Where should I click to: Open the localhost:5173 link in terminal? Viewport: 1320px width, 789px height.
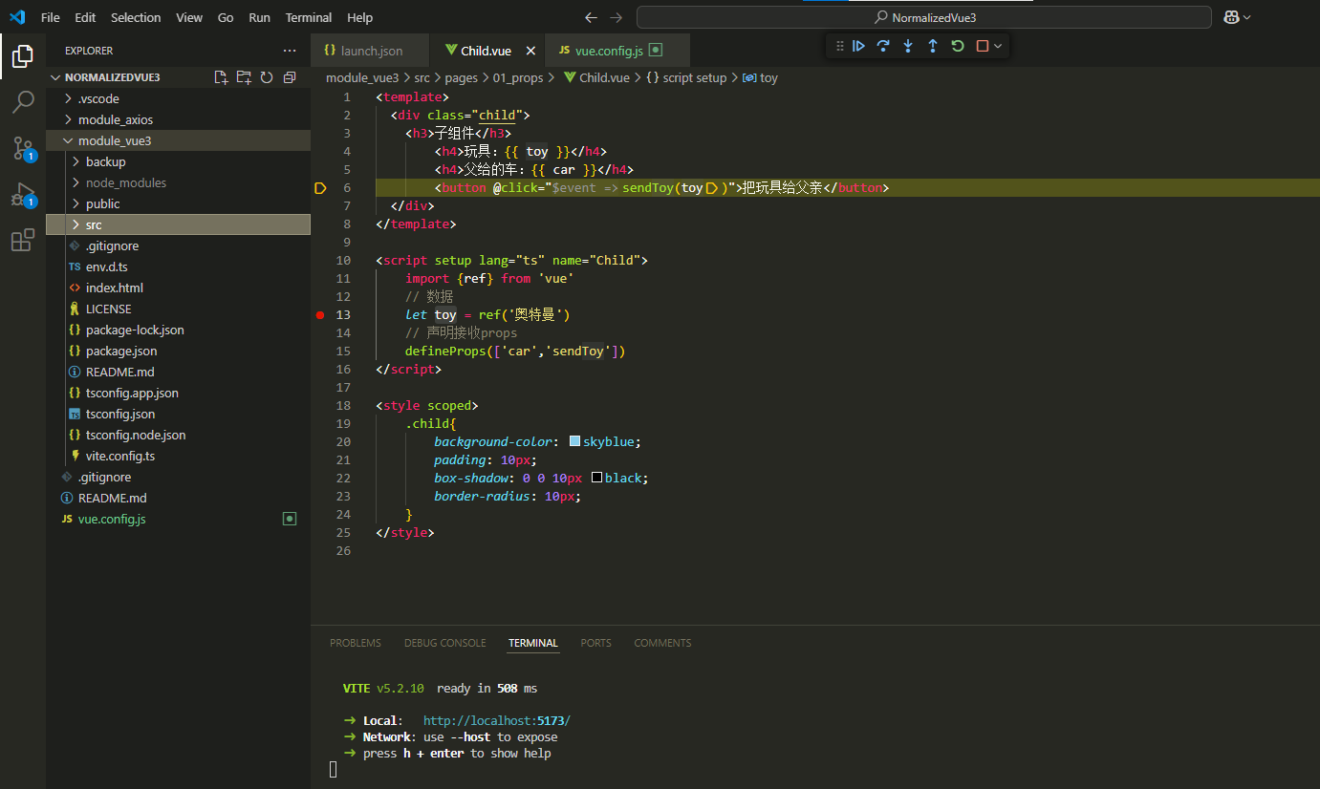495,719
